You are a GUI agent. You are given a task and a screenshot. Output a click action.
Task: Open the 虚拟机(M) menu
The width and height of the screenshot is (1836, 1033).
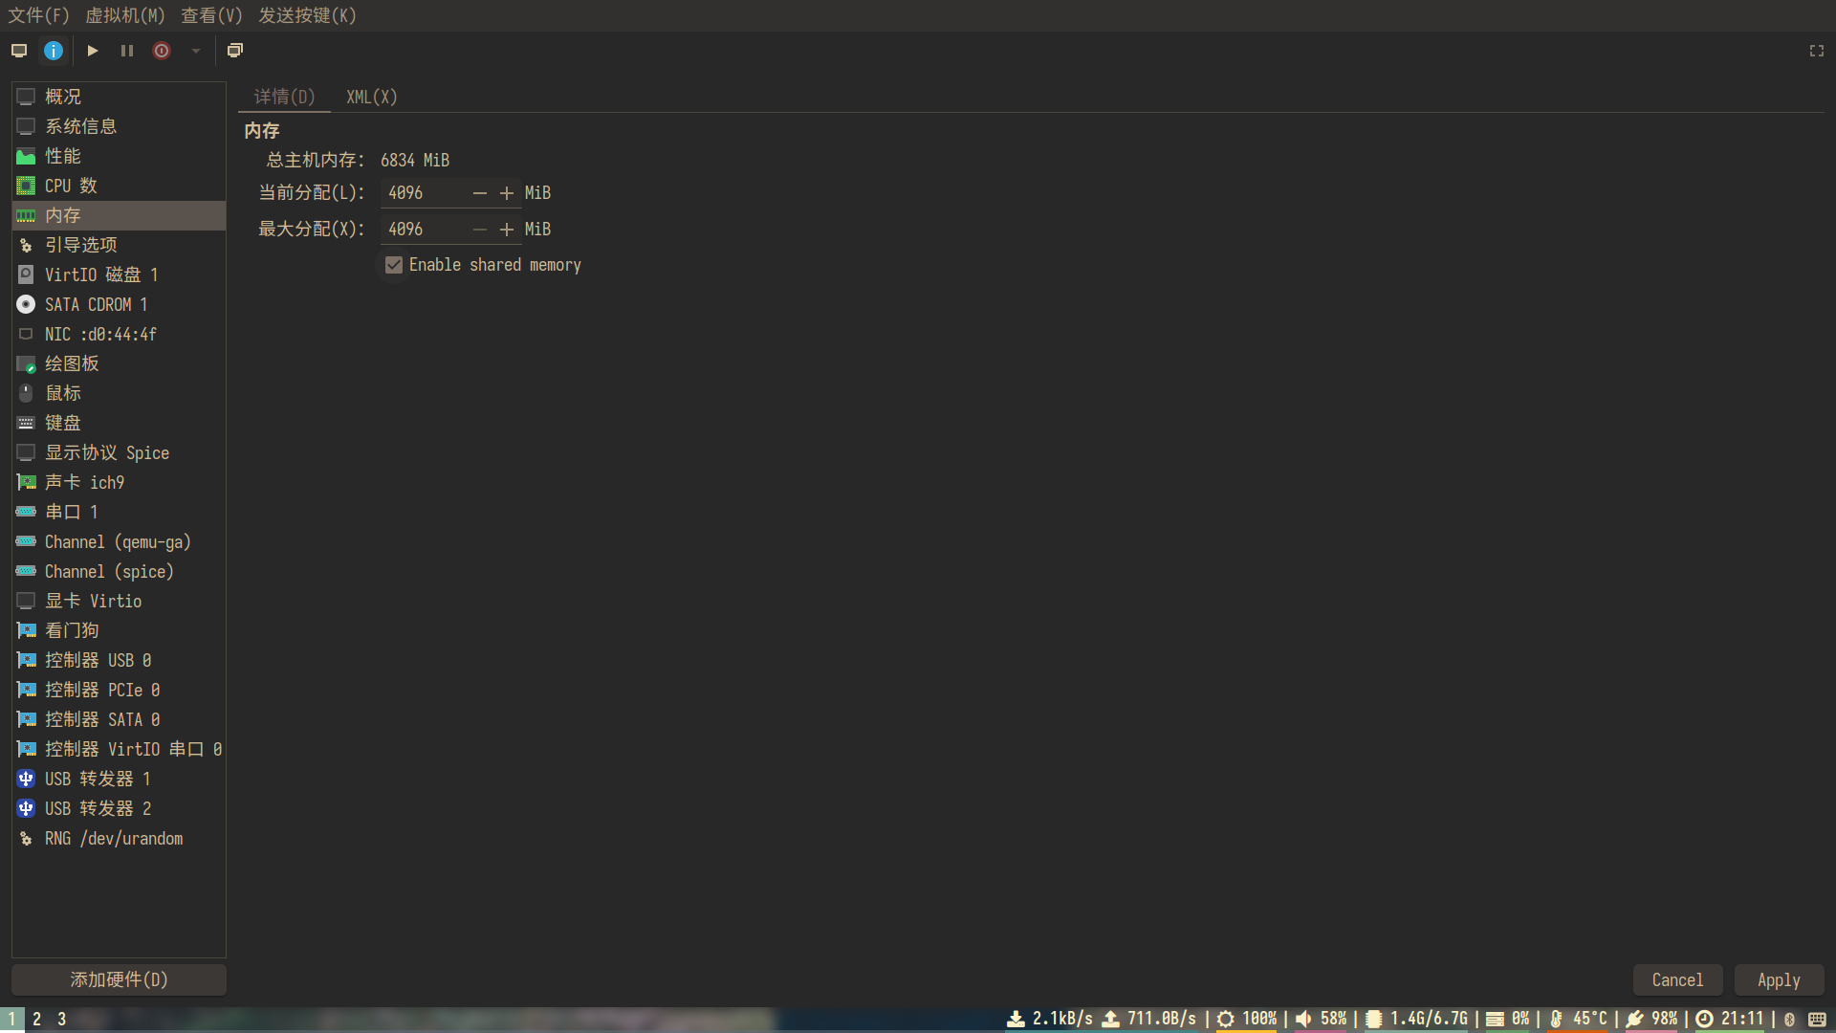pyautogui.click(x=125, y=15)
